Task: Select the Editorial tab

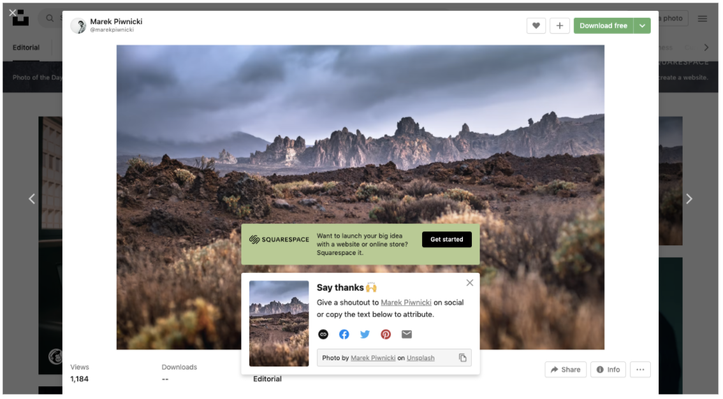Action: pyautogui.click(x=26, y=47)
